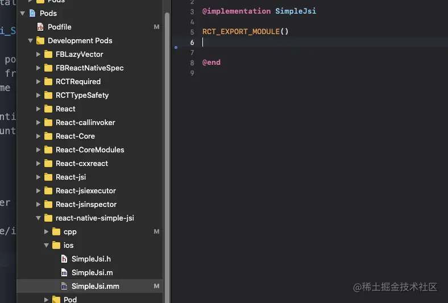Expand the React folder triangle
Image resolution: width=448 pixels, height=303 pixels.
(38, 109)
